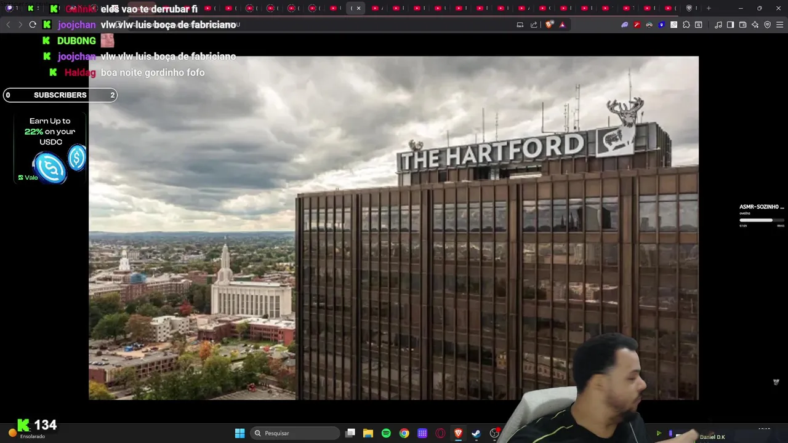Click the joojchan username under DUB0NG

[x=76, y=56]
